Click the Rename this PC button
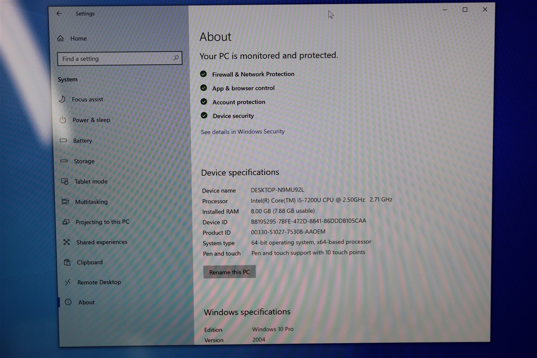537x358 pixels. click(x=230, y=272)
